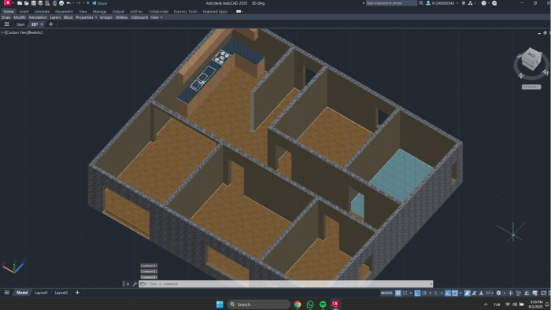Click the Plot printer icon
Screen dimensions: 551x310
(61, 3)
